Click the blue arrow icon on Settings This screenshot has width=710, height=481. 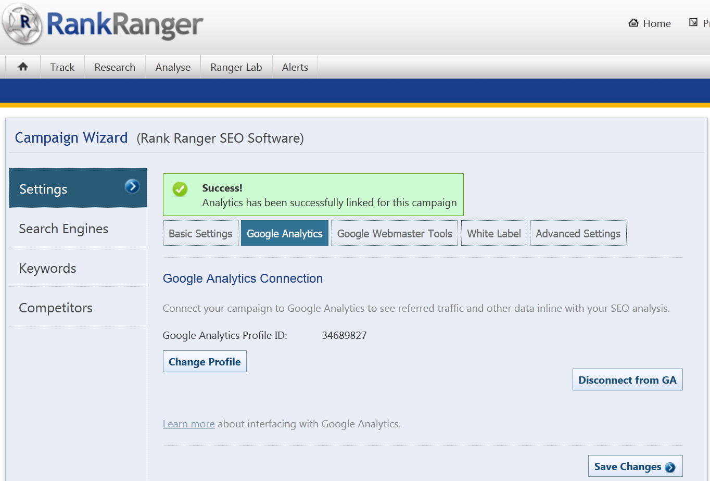[132, 186]
